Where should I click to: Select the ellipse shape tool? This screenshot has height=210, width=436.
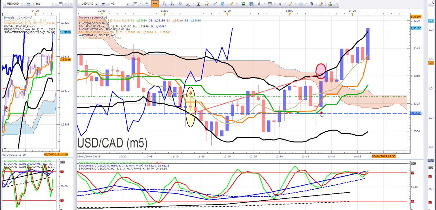coord(301,4)
